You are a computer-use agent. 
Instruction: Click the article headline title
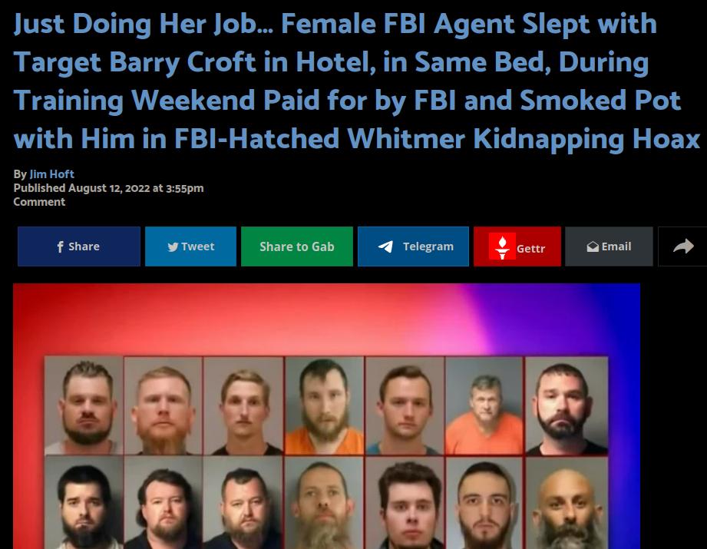[x=356, y=81]
